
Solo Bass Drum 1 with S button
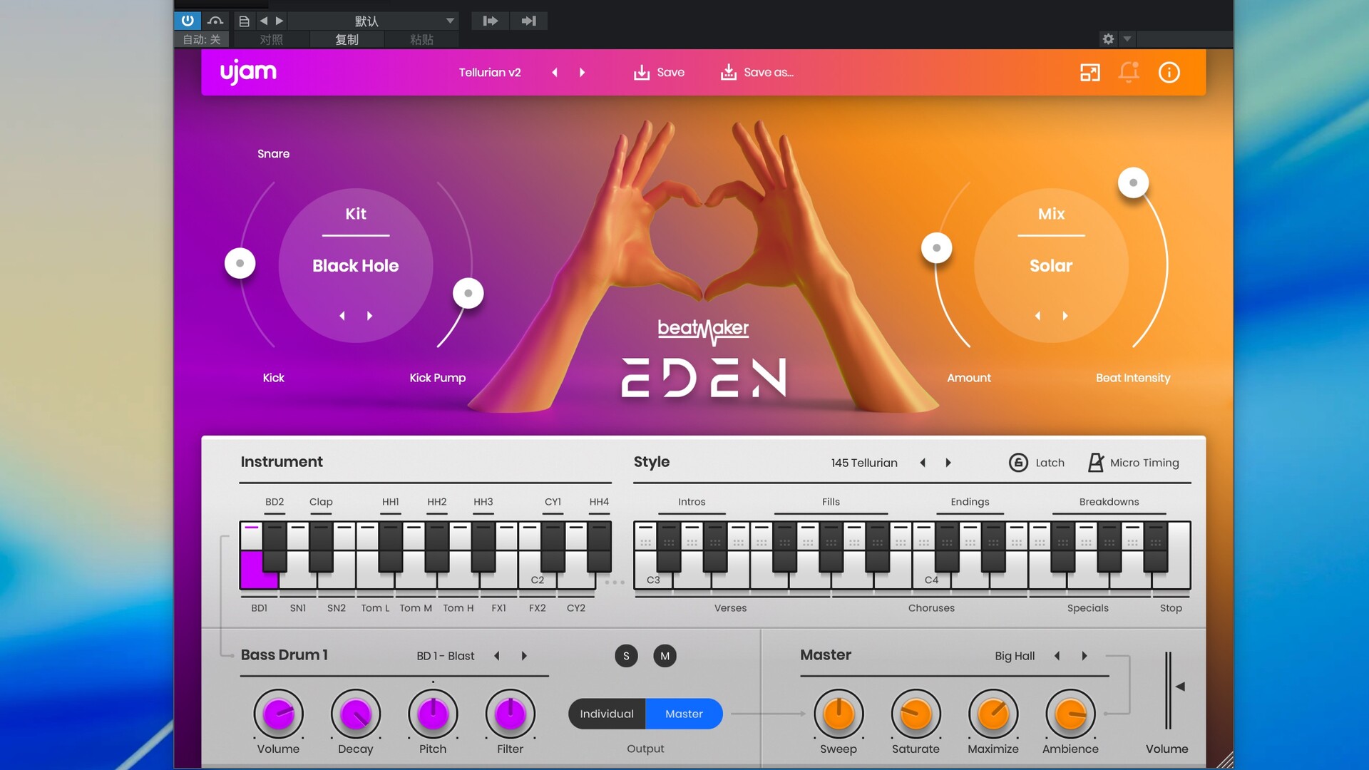[x=626, y=656]
